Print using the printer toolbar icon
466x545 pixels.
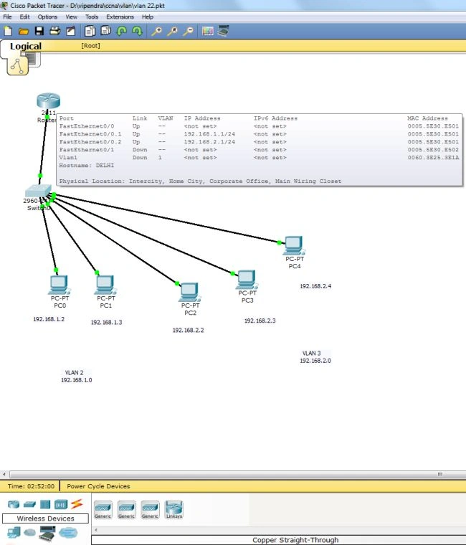(x=55, y=32)
